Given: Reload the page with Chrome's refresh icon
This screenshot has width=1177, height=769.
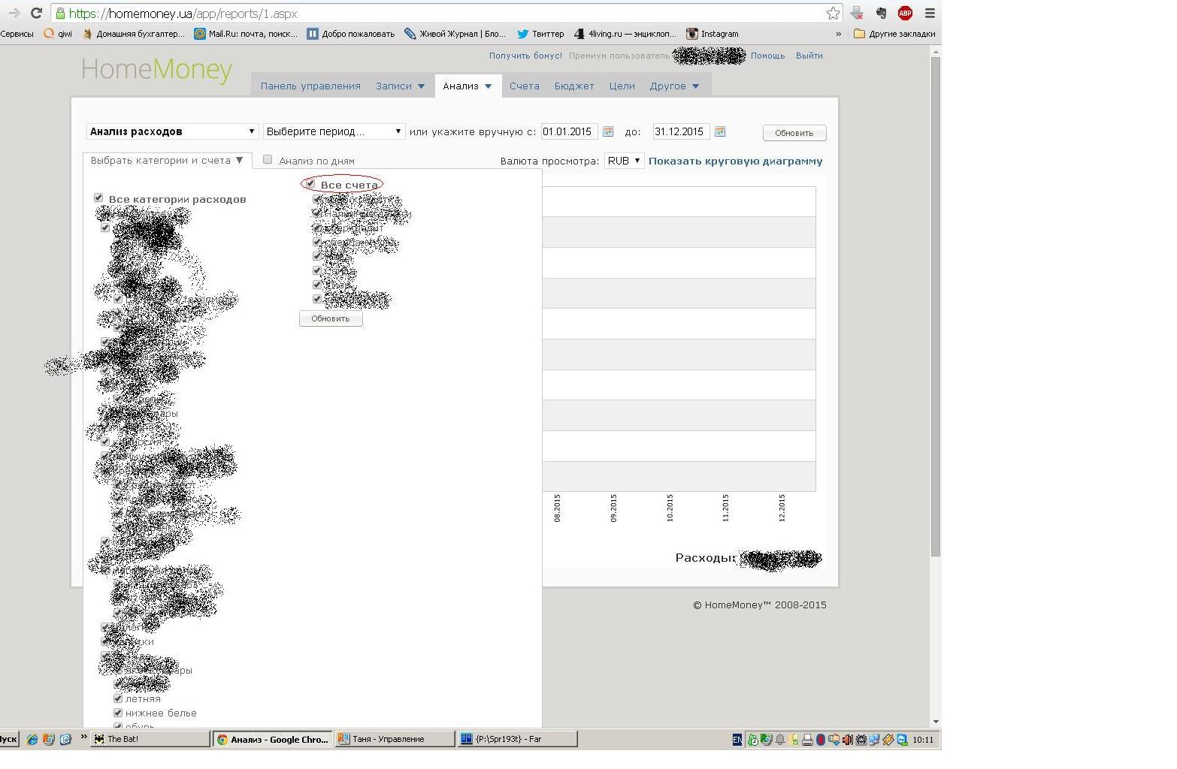Looking at the screenshot, I should pyautogui.click(x=35, y=13).
